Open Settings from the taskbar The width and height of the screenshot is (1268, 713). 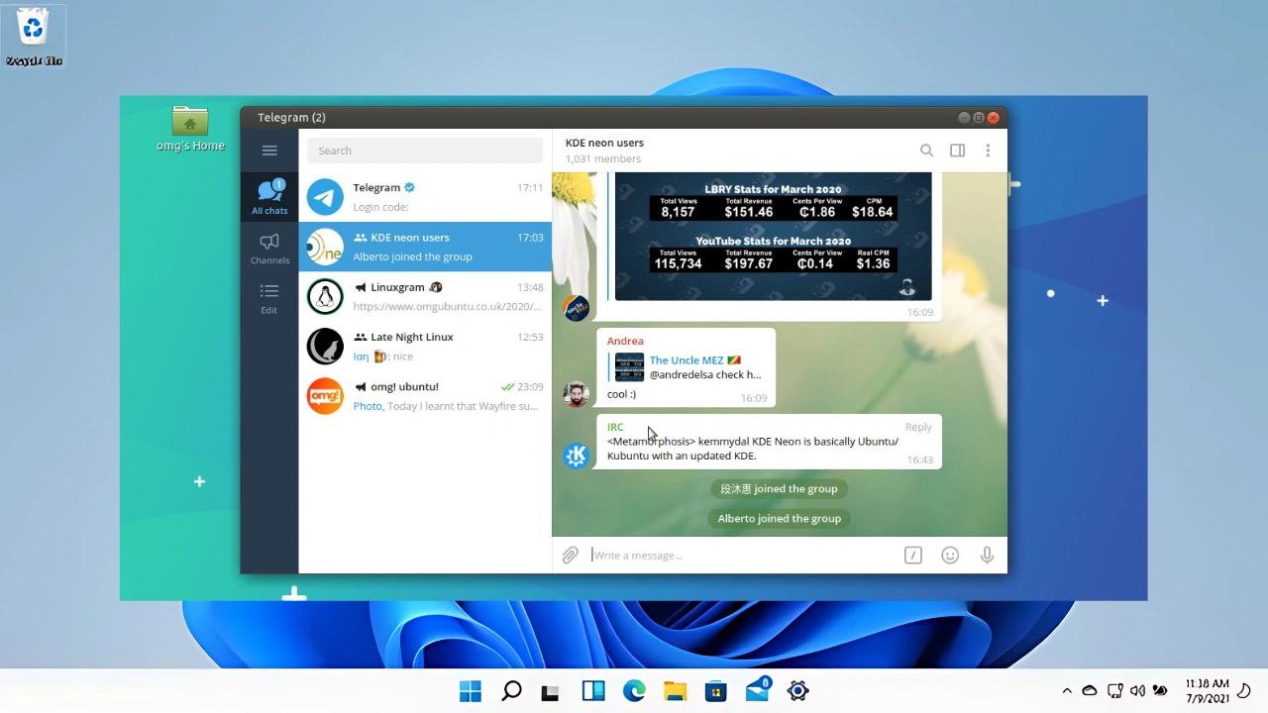[x=798, y=691]
